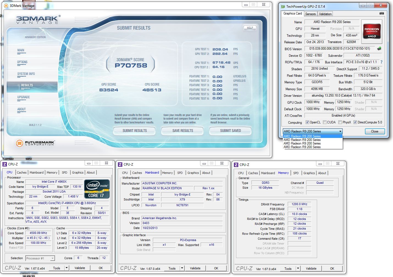
Task: Click the Core Speed value 4500.09 MHz
Action: (38, 233)
